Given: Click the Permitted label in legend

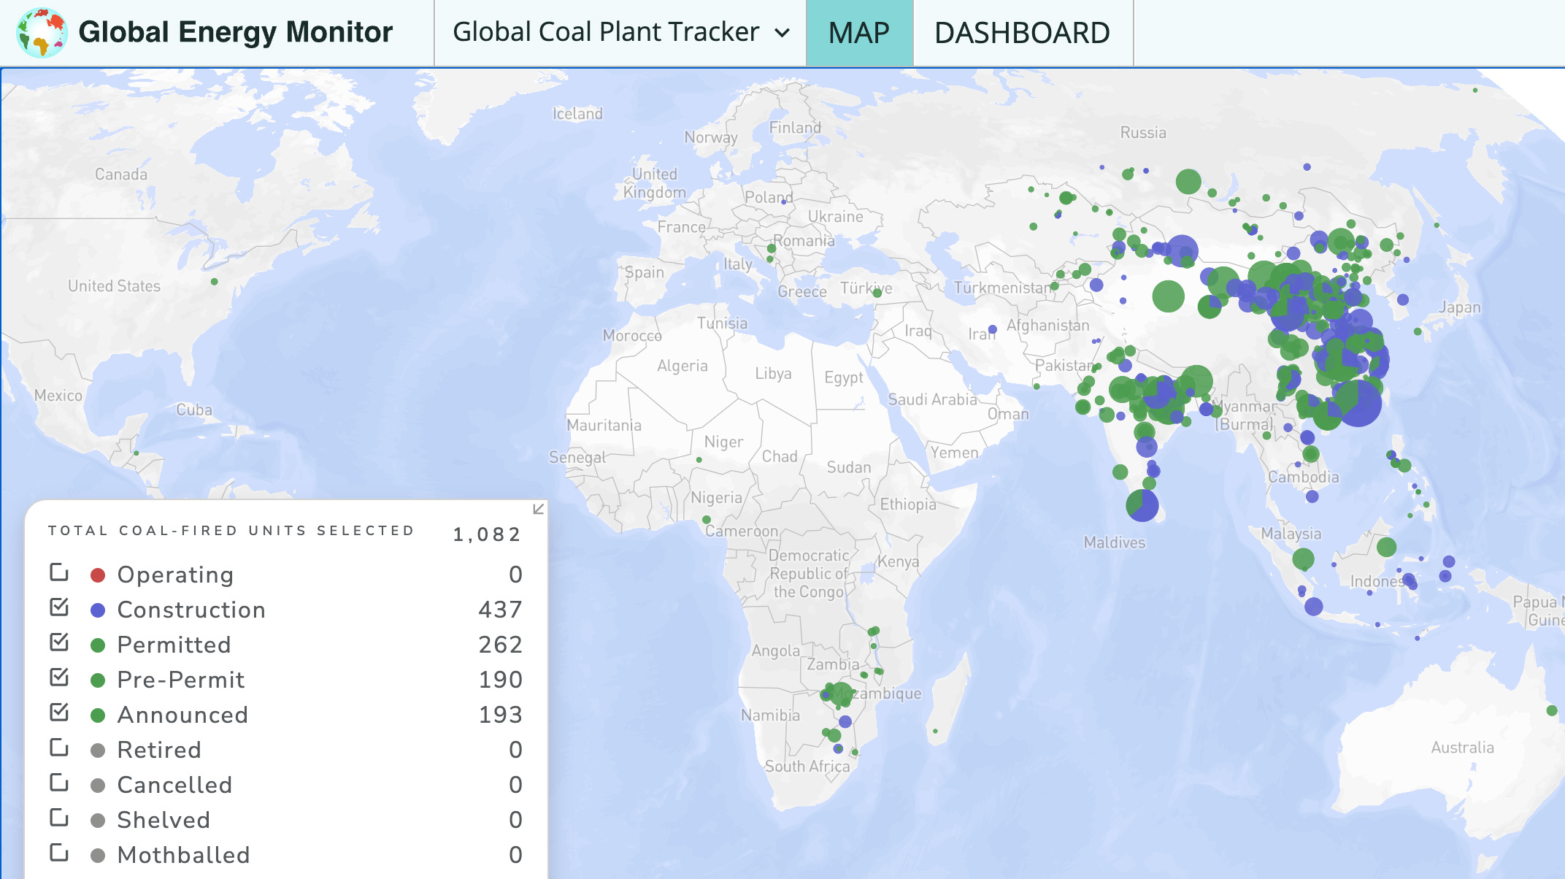Looking at the screenshot, I should click(x=174, y=645).
